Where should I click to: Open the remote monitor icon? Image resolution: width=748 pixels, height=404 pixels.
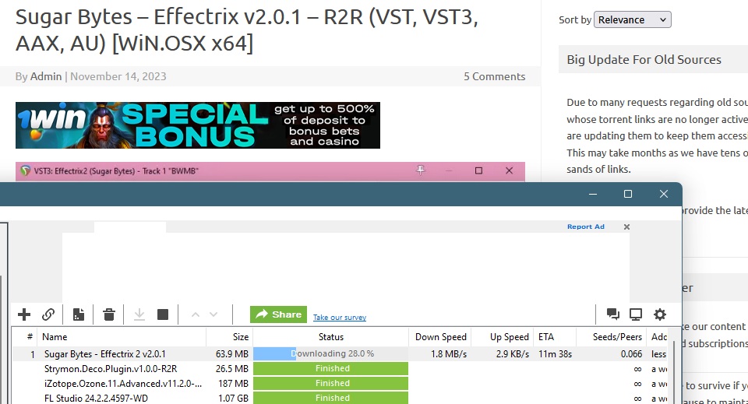[x=636, y=314]
